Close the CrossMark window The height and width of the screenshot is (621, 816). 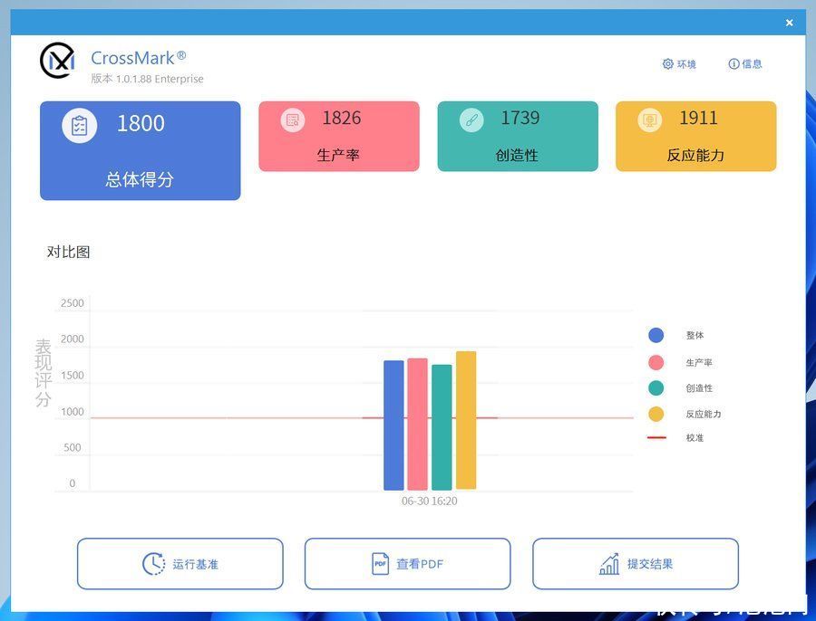[789, 23]
